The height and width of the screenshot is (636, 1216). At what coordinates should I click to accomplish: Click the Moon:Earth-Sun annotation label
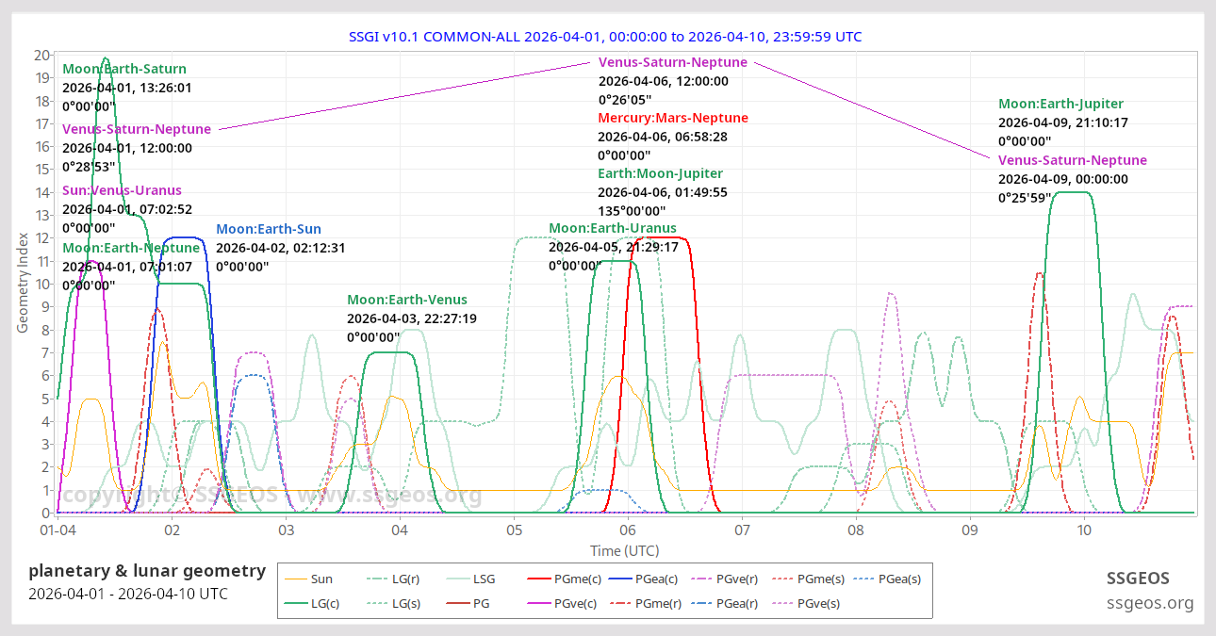(268, 229)
